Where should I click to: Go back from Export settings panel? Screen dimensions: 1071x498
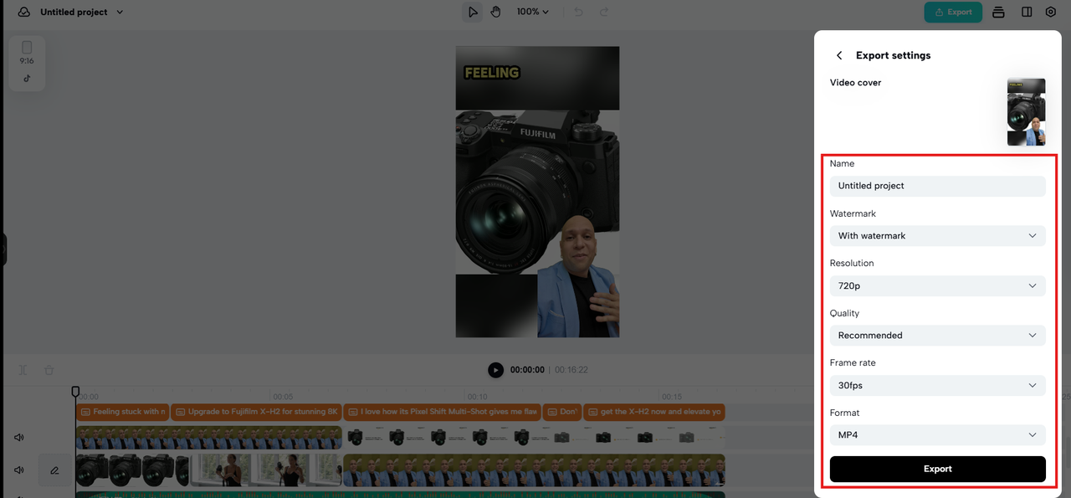(x=839, y=55)
